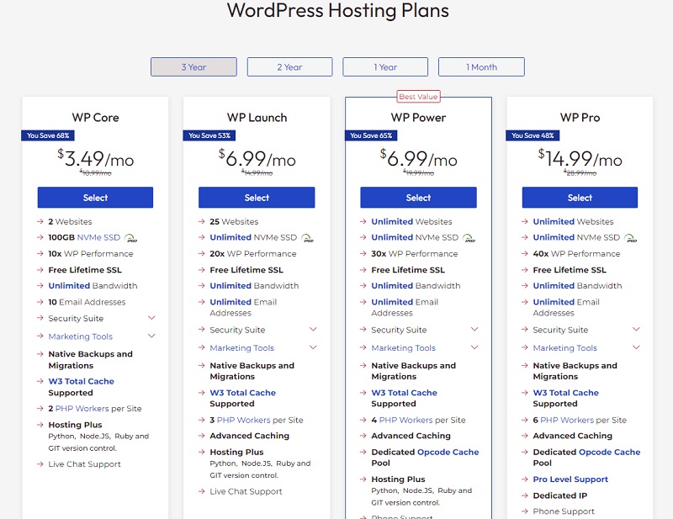Click the NVMe speed icon in WP Pro
The height and width of the screenshot is (519, 673).
coord(630,238)
